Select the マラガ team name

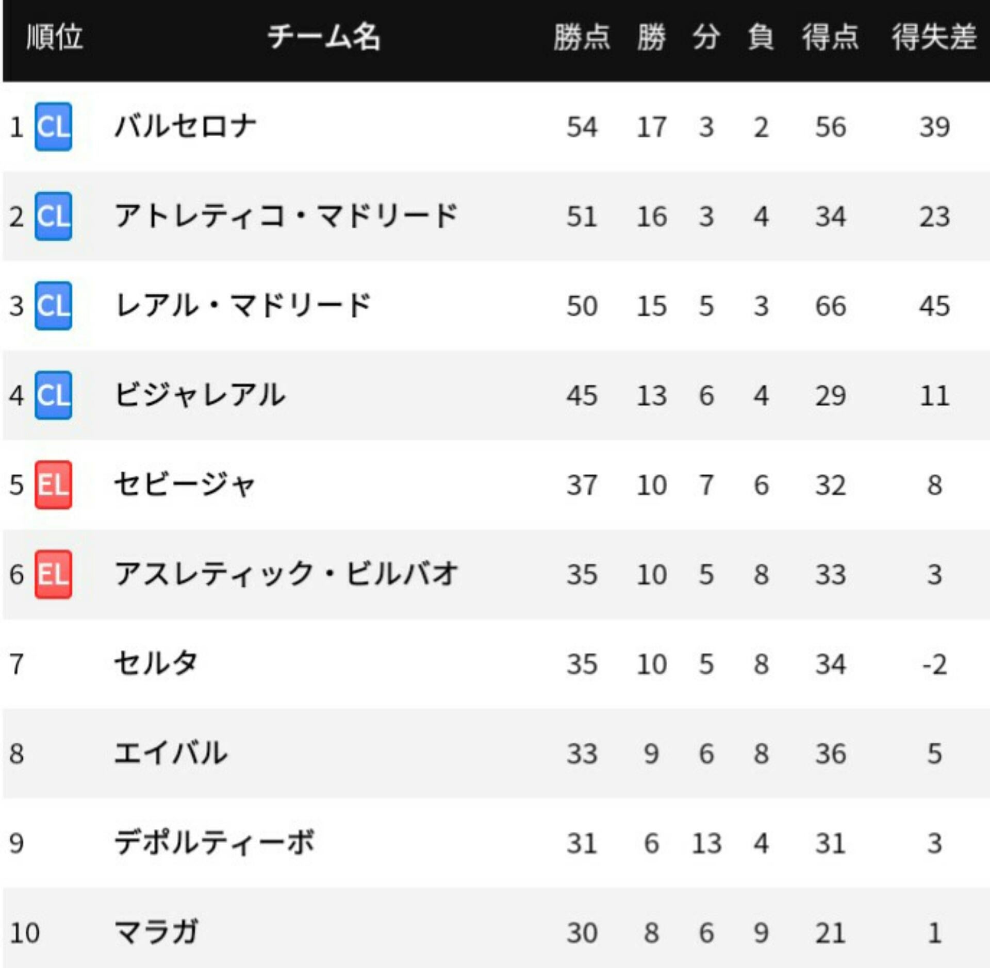point(156,932)
